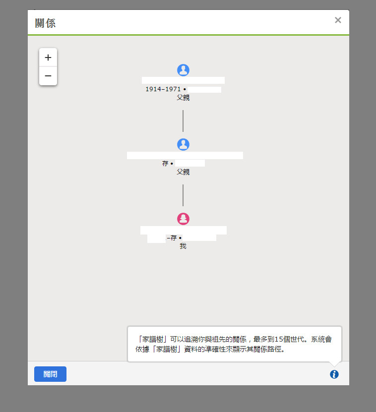
Task: Click the 1914–1971 lifespan text
Action: pos(163,89)
